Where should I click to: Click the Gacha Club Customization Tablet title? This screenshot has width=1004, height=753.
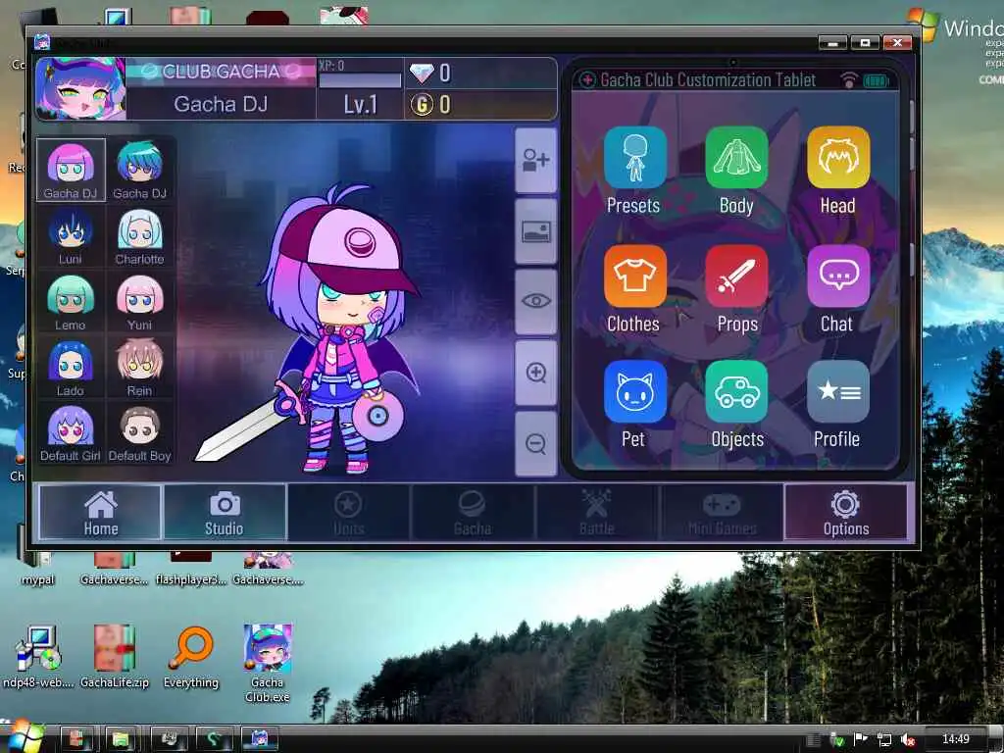coord(708,80)
